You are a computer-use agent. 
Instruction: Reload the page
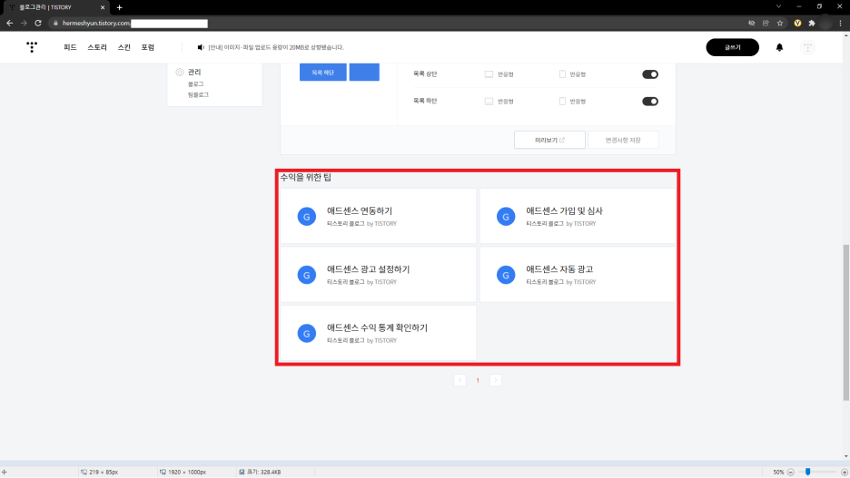[38, 24]
